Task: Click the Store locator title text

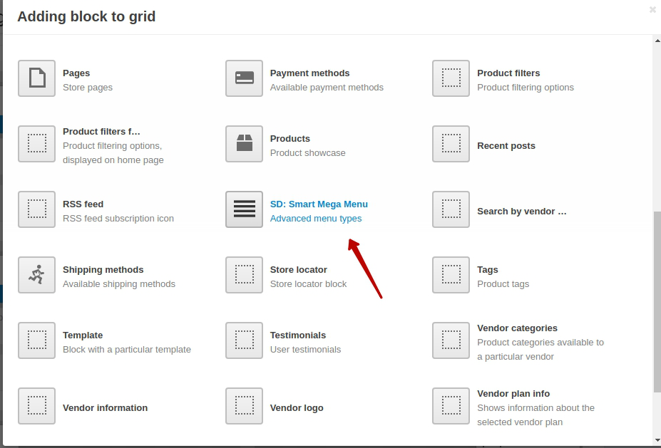Action: tap(299, 270)
